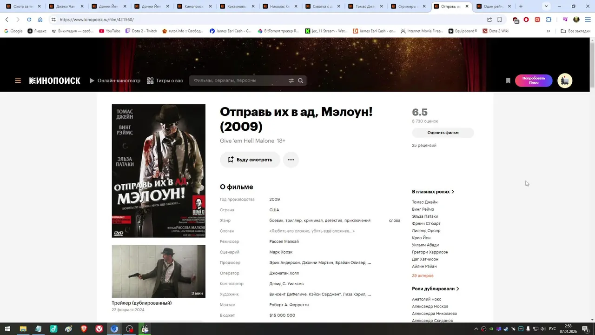The image size is (595, 335).
Task: Open more actions three-dots button
Action: tap(291, 160)
